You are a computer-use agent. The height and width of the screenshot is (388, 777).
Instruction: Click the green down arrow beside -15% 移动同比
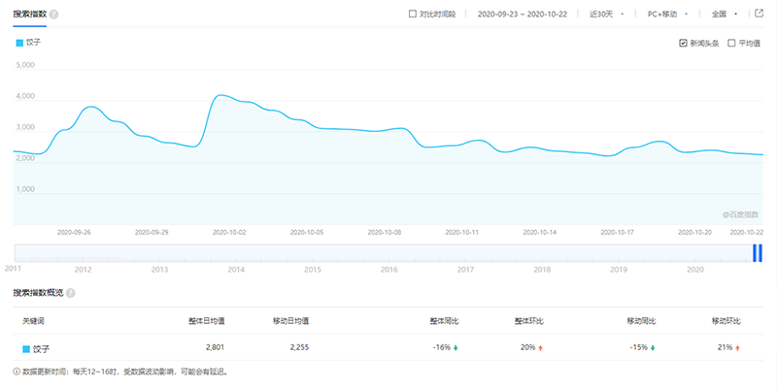[x=654, y=347]
